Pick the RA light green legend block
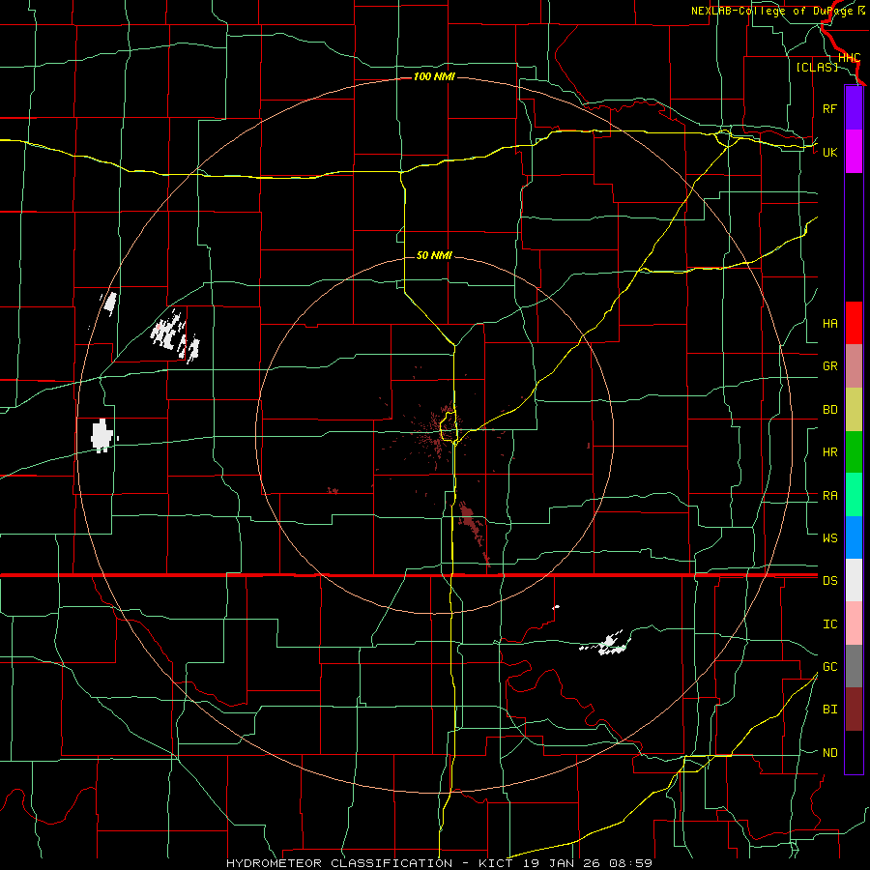870x870 pixels. point(854,495)
